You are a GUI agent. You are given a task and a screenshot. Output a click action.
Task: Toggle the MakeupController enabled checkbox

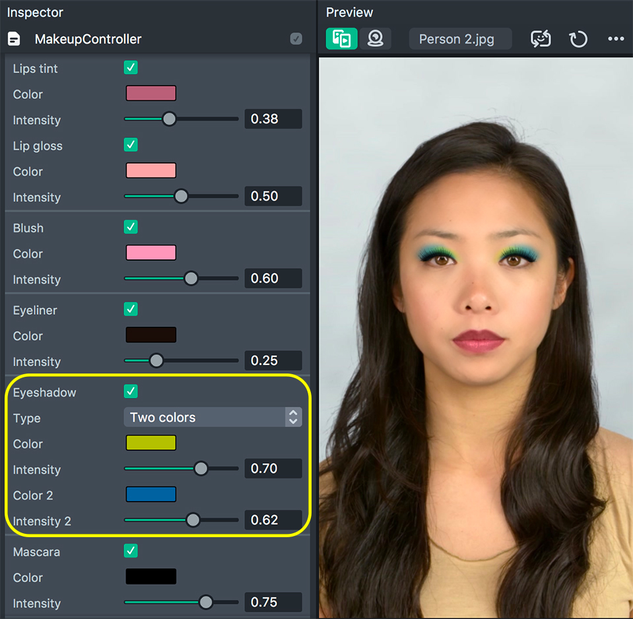[x=296, y=39]
